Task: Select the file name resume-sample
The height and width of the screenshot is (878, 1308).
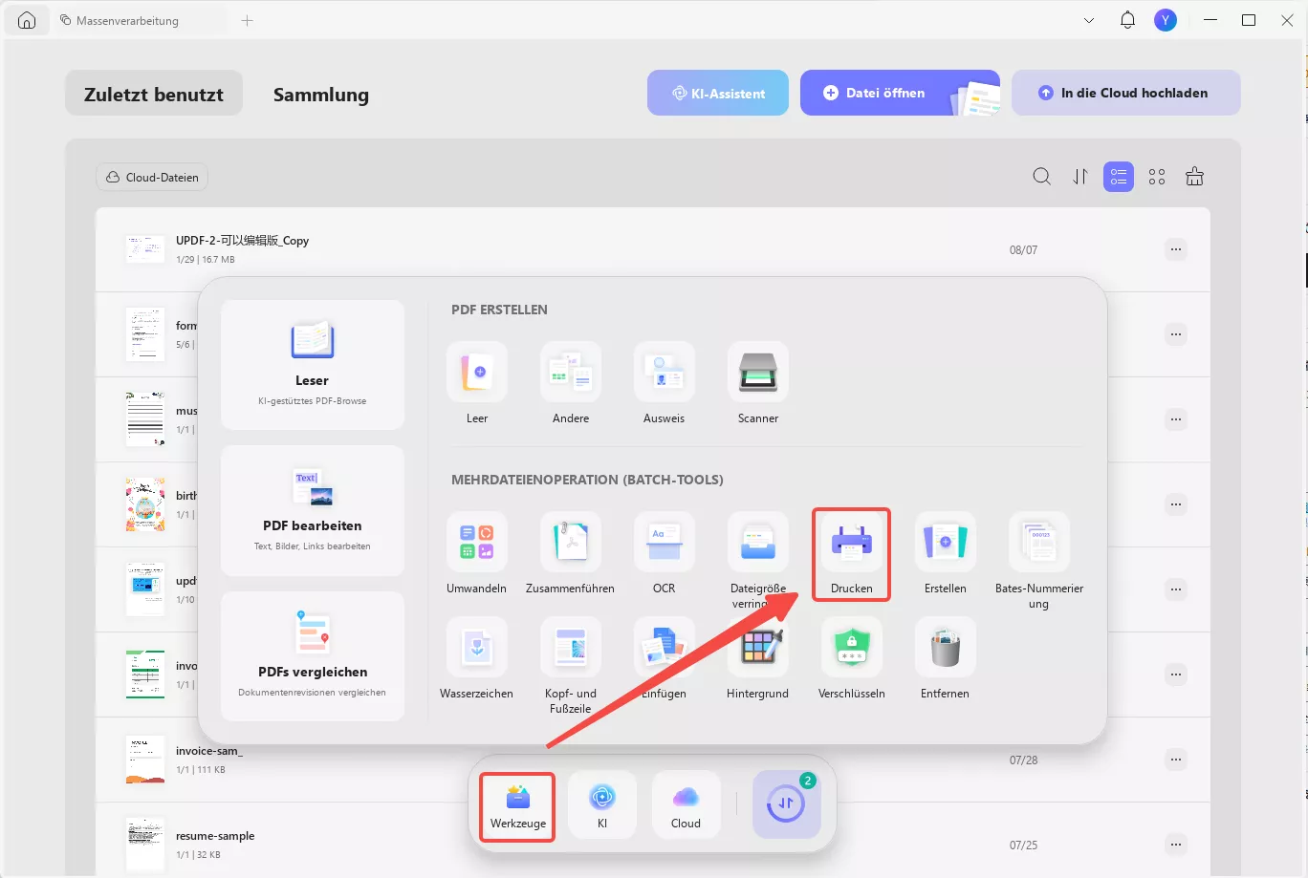Action: tap(215, 836)
